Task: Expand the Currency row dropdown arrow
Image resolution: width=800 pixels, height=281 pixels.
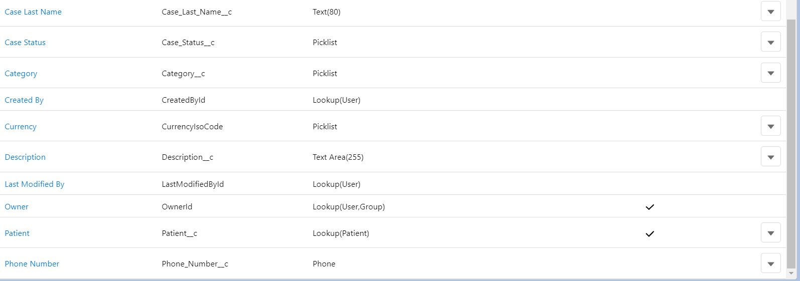Action: point(770,127)
